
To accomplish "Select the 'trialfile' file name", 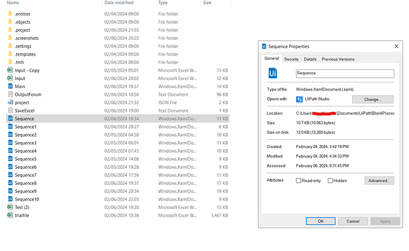I will pos(22,215).
